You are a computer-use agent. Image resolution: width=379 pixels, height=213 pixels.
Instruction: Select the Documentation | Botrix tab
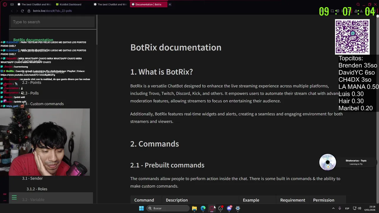(148, 4)
